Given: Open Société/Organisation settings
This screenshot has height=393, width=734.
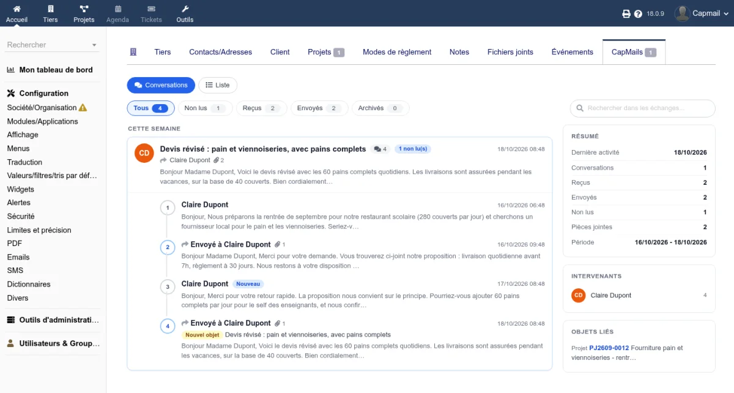Looking at the screenshot, I should click(42, 108).
